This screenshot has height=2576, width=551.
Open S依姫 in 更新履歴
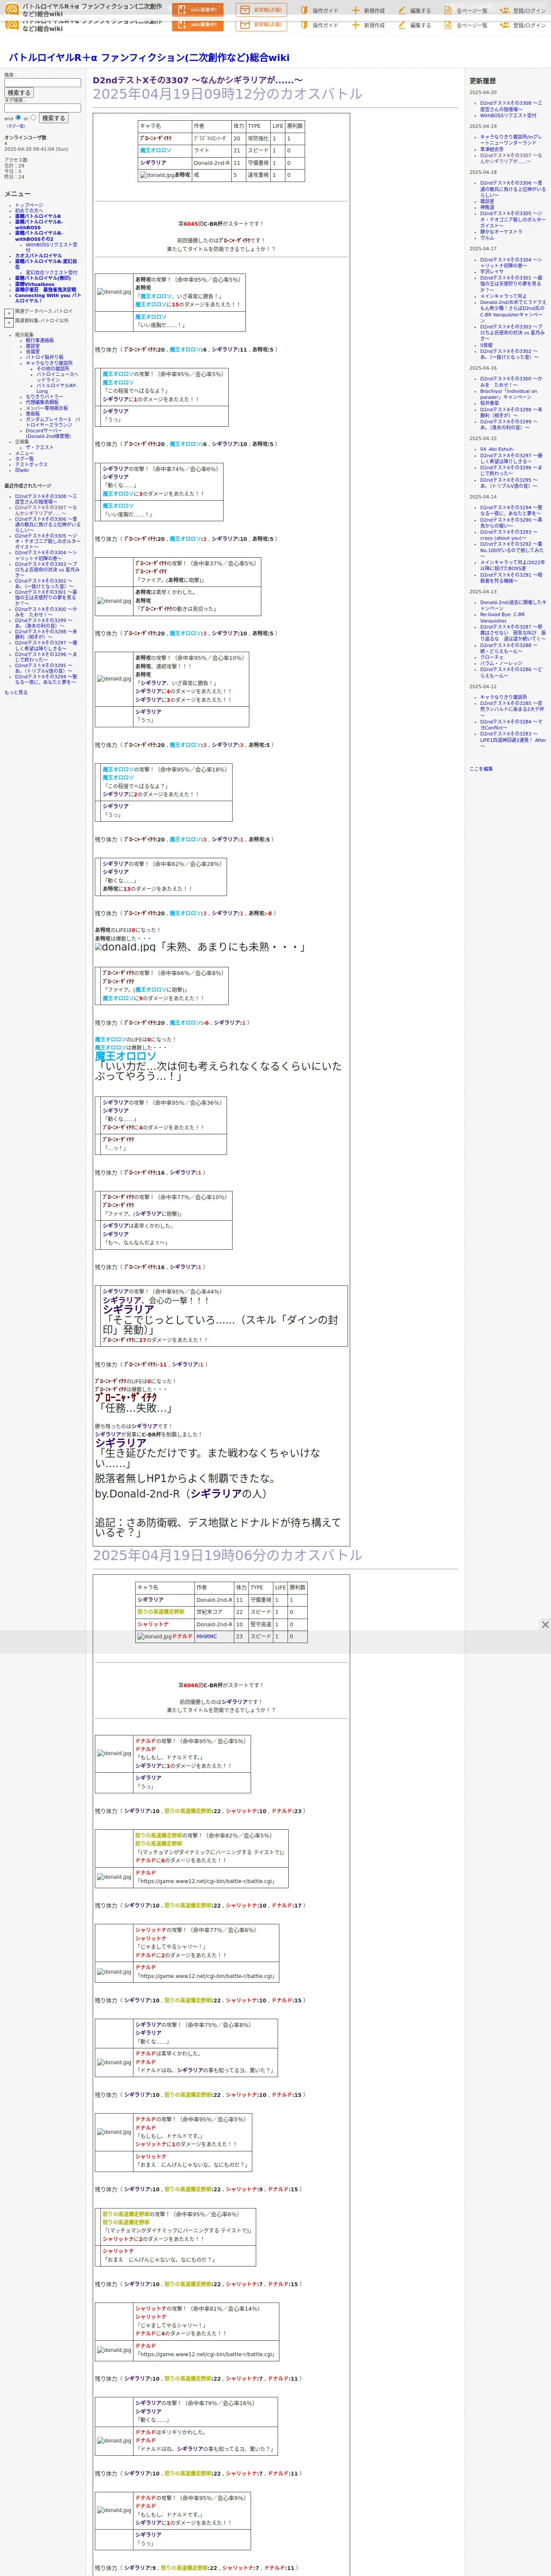(x=486, y=345)
